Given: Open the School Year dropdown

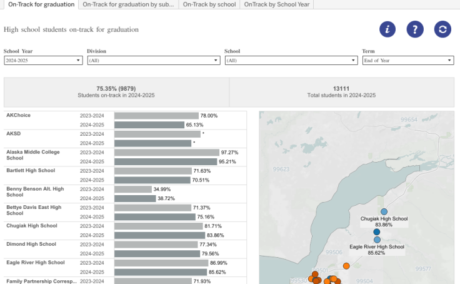Looking at the screenshot, I should point(43,61).
